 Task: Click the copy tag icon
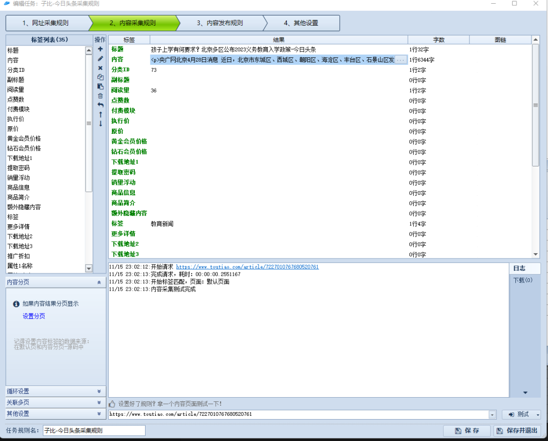100,77
